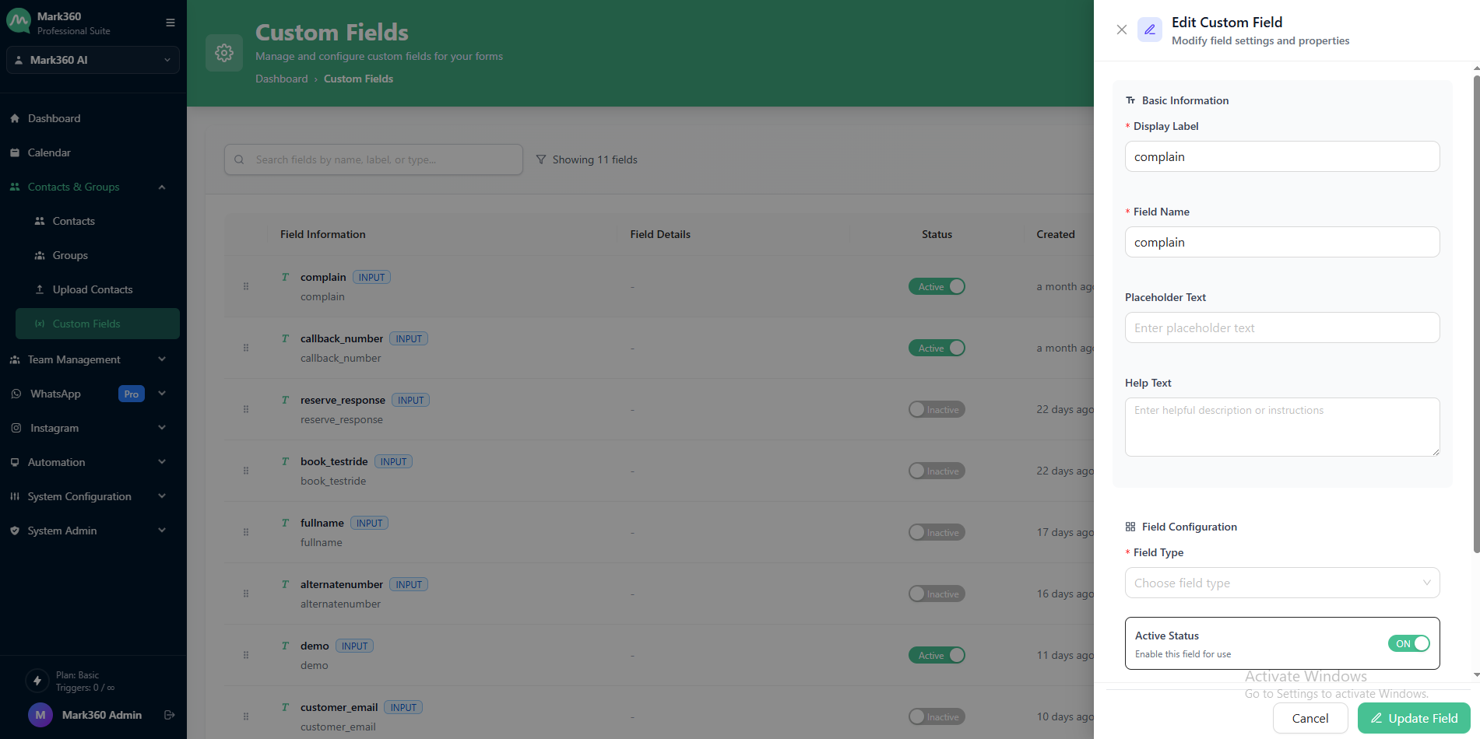Click the logout icon beside Mark360 Admin
The width and height of the screenshot is (1480, 739).
pyautogui.click(x=169, y=715)
